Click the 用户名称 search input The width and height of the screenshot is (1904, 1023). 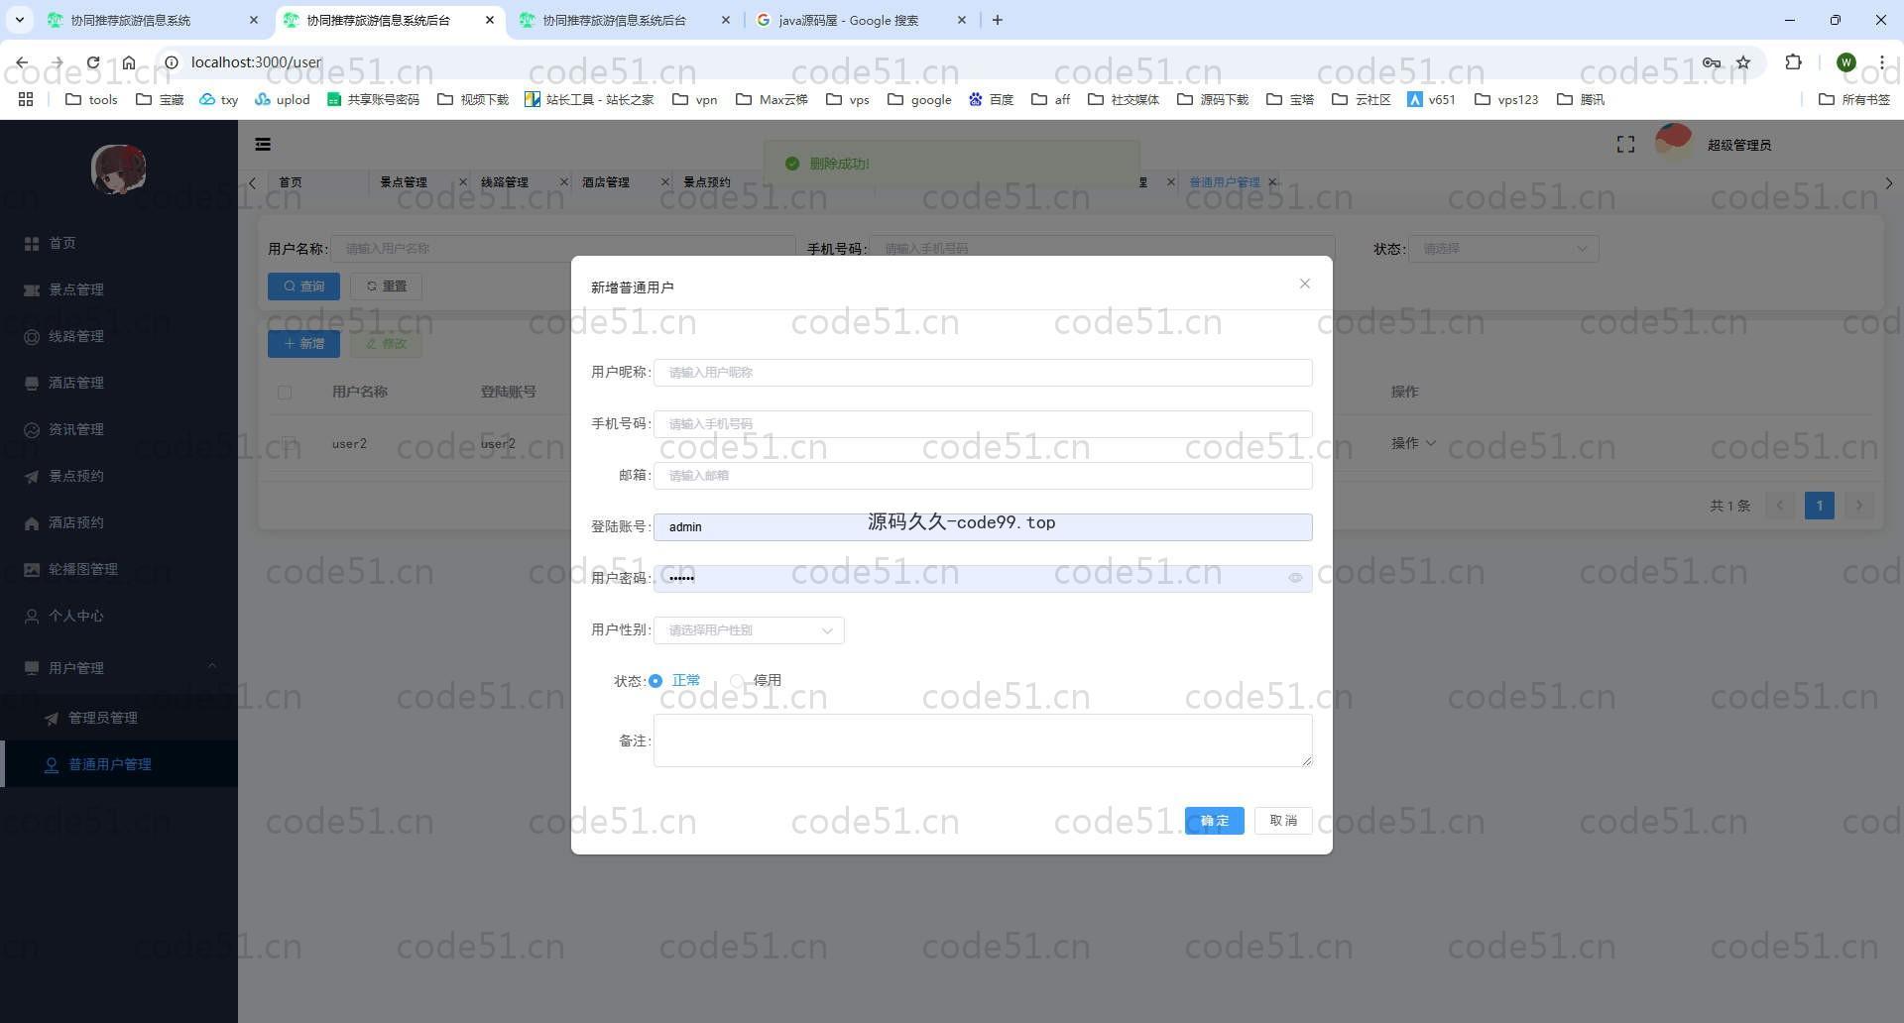(x=563, y=249)
